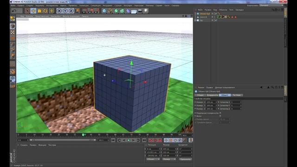
Task: Activate the Move tool
Action: click(x=33, y=11)
